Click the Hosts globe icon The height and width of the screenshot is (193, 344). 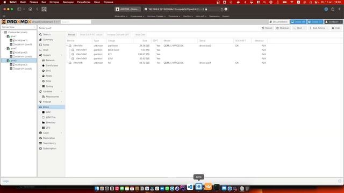[x=43, y=76]
